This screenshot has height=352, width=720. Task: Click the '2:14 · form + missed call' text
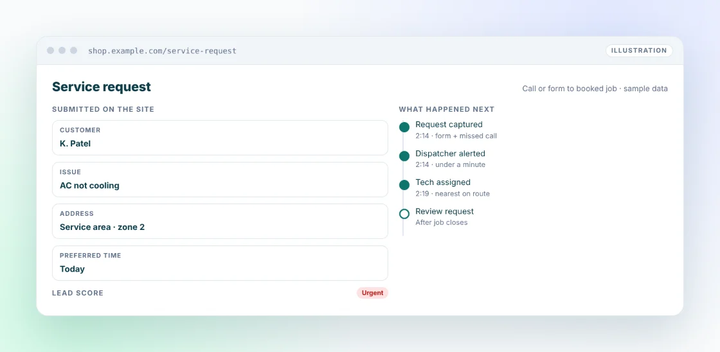tap(456, 136)
